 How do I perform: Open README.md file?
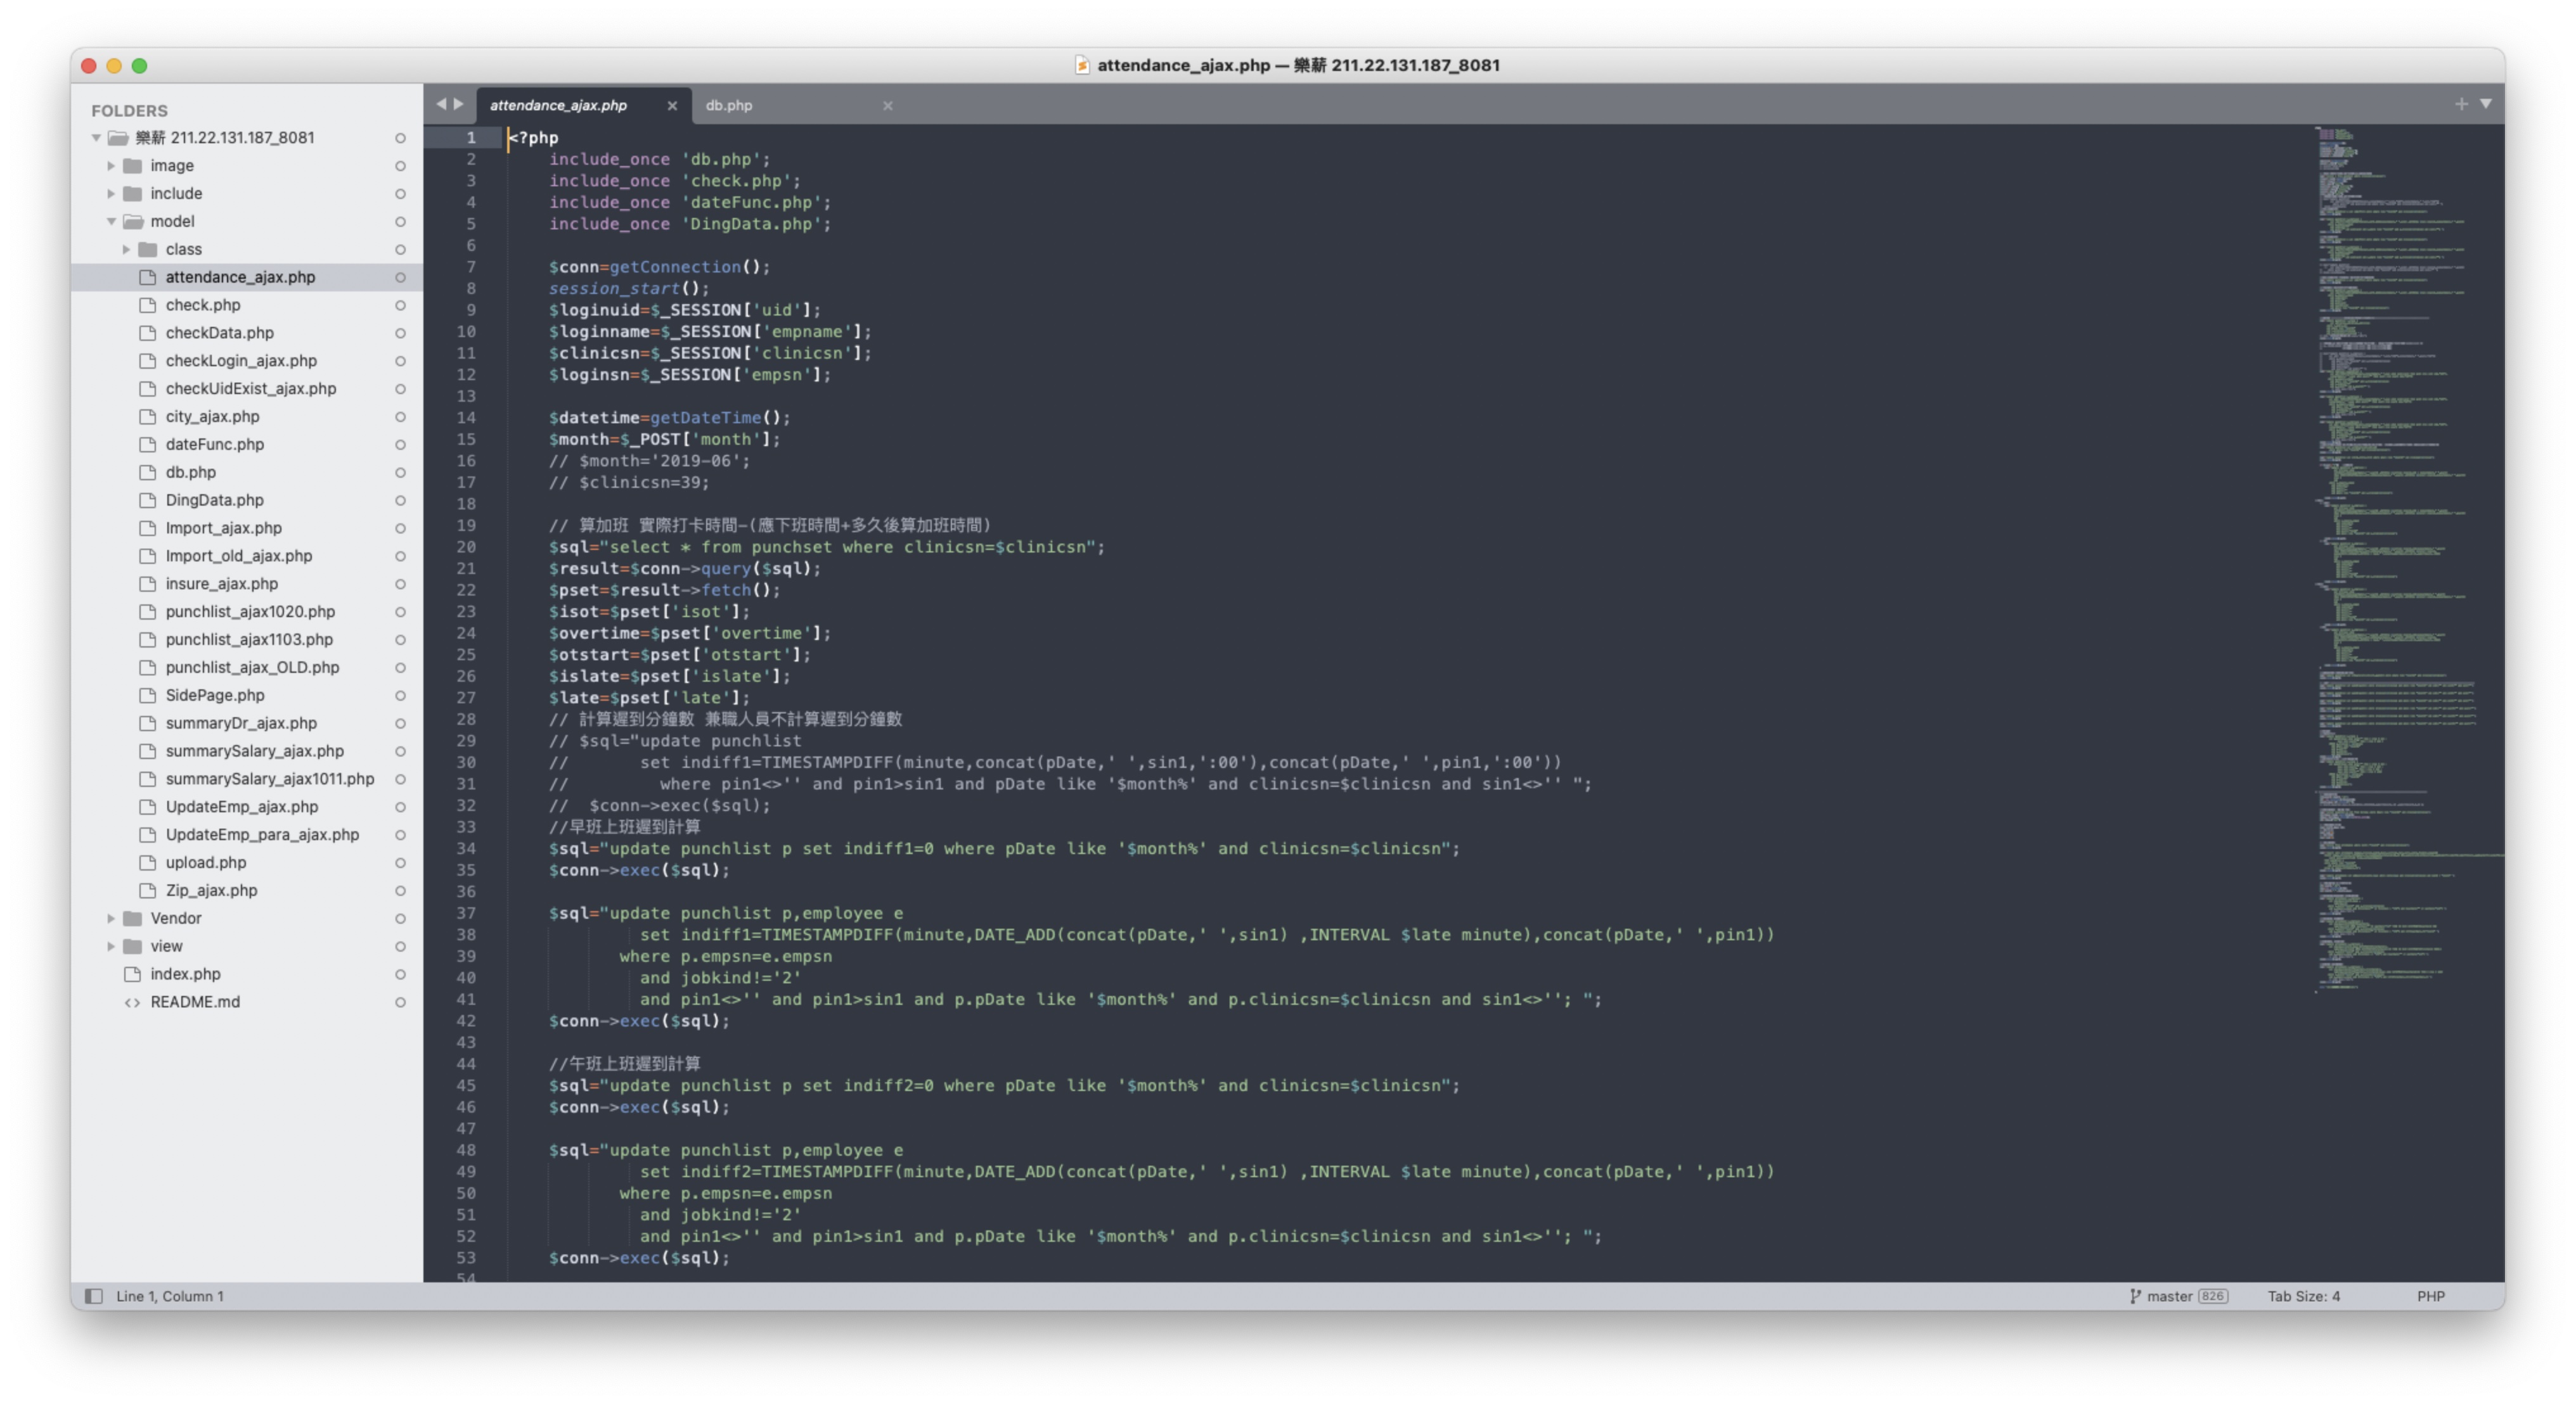point(195,1002)
